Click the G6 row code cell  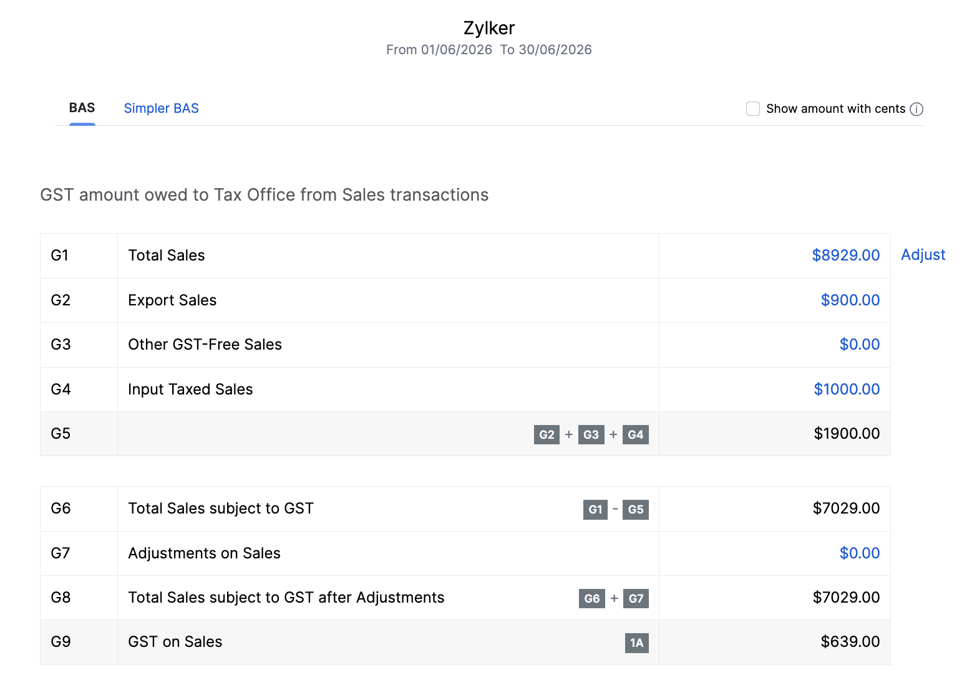(79, 509)
